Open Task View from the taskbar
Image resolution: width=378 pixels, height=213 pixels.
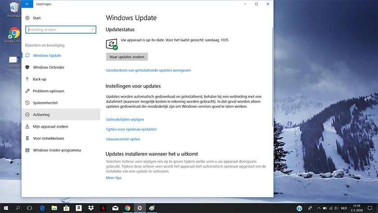click(29, 208)
